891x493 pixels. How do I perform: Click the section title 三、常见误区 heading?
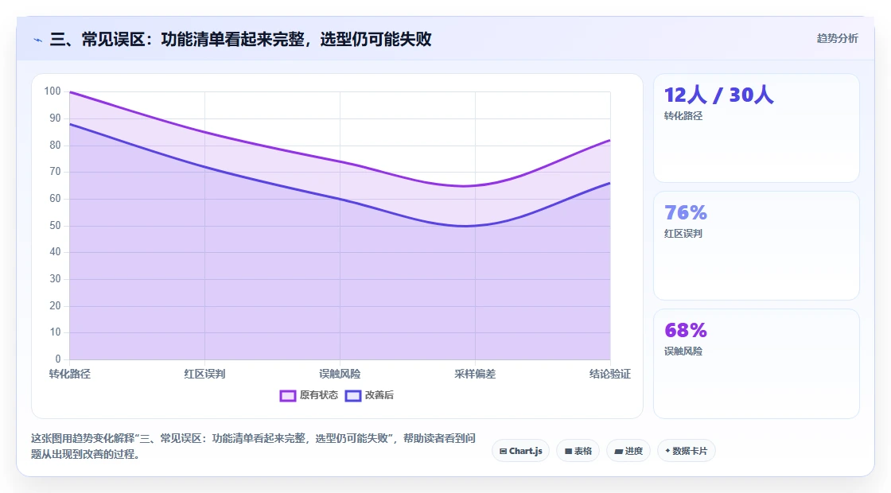240,39
